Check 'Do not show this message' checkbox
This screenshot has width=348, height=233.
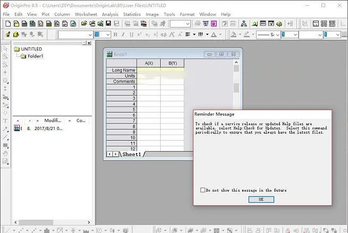point(203,190)
